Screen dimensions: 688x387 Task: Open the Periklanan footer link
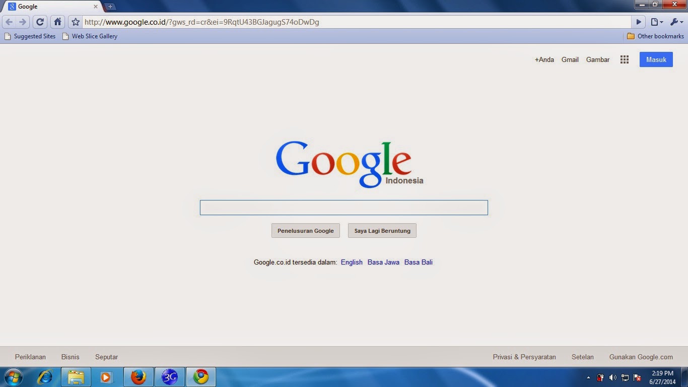(x=30, y=357)
